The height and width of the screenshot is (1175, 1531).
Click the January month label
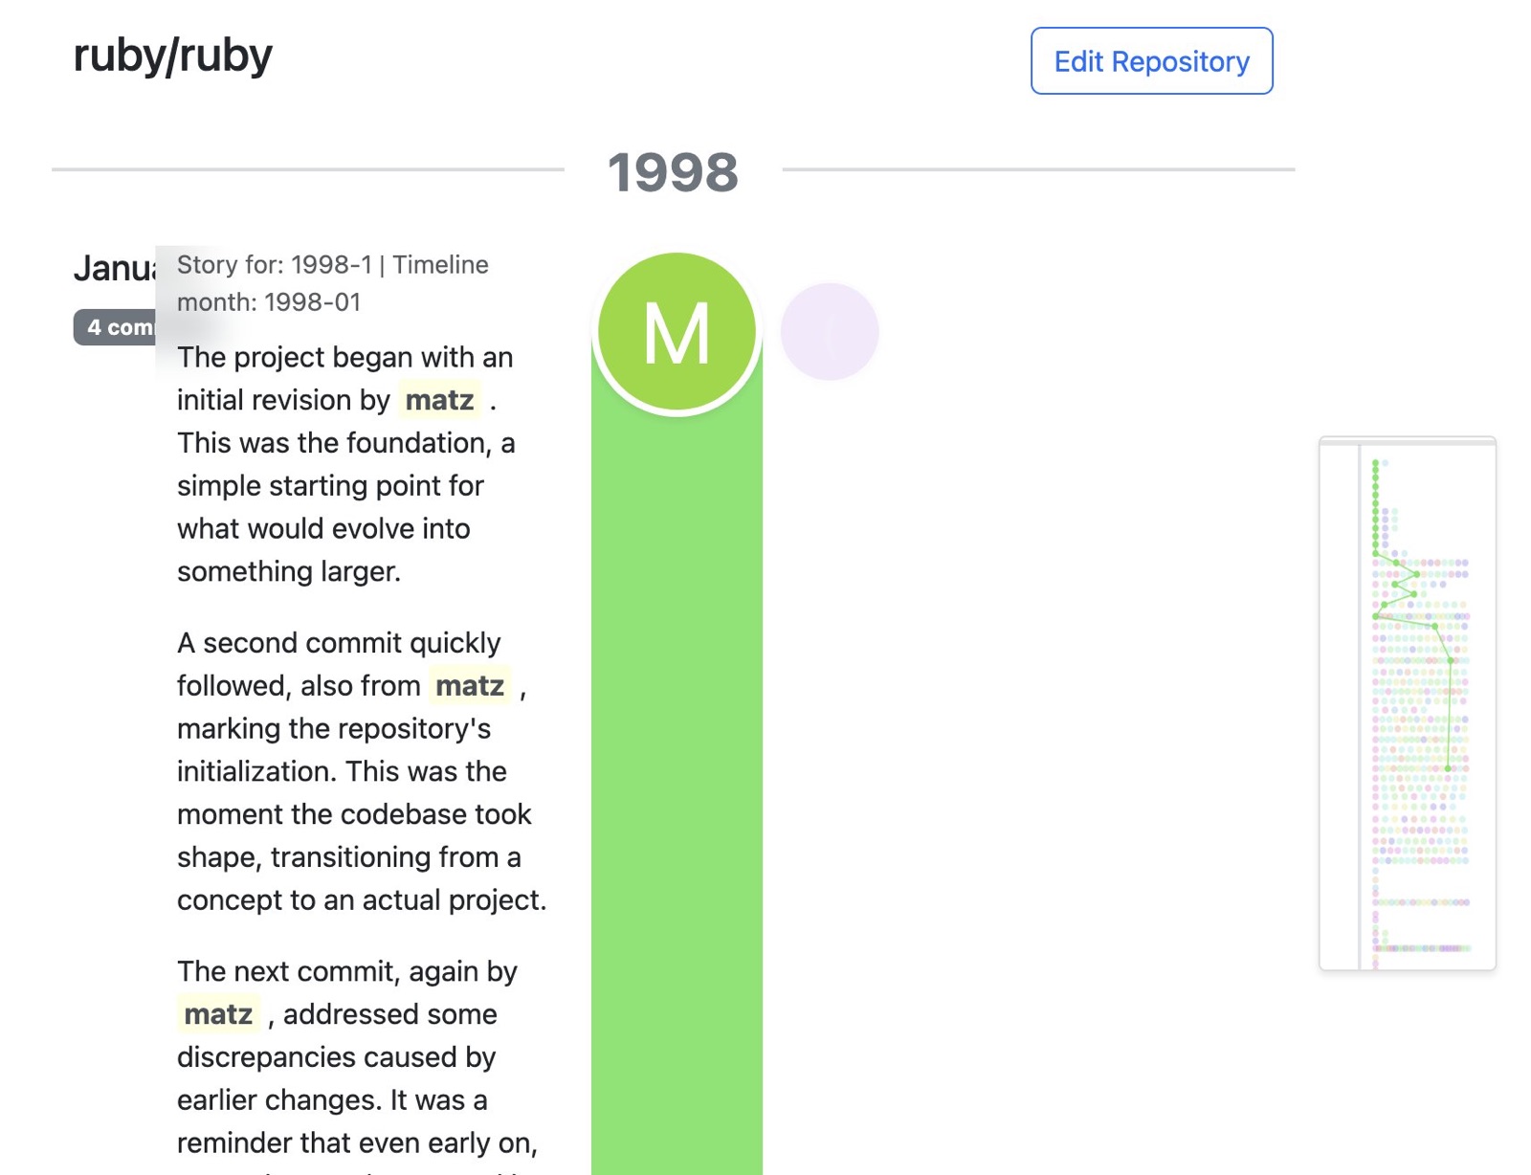click(x=115, y=269)
